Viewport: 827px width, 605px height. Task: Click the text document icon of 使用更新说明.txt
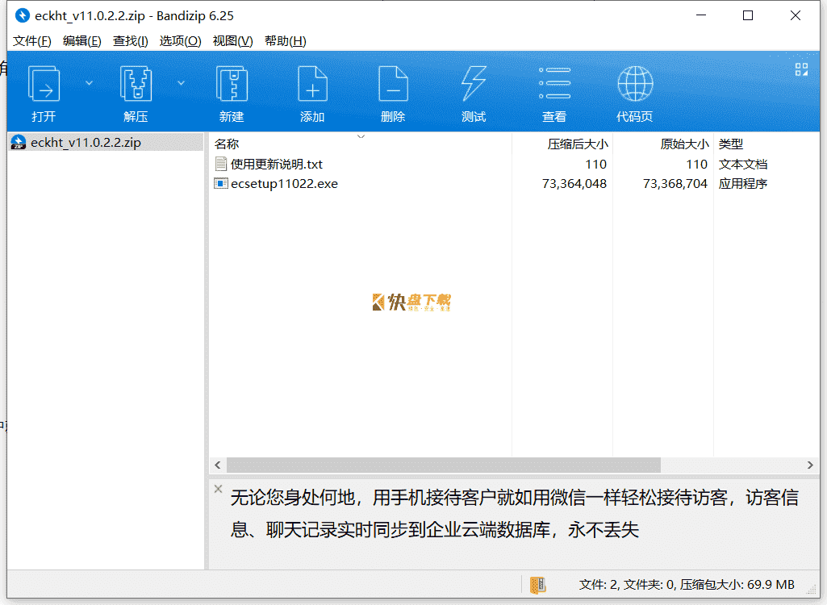[221, 164]
